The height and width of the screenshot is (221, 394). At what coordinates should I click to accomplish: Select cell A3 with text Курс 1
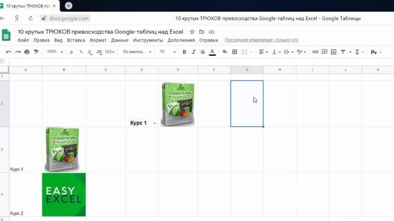[25, 150]
